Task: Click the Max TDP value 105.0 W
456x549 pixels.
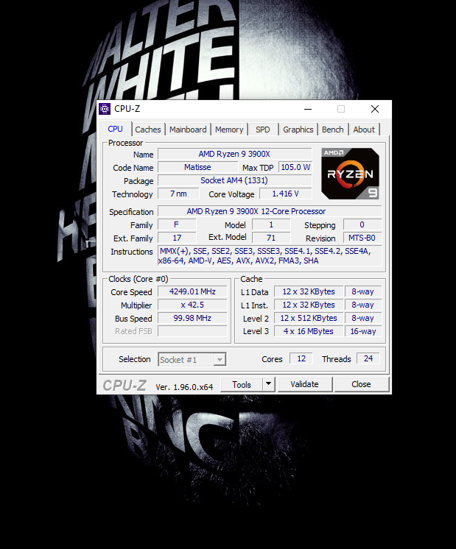Action: 295,167
